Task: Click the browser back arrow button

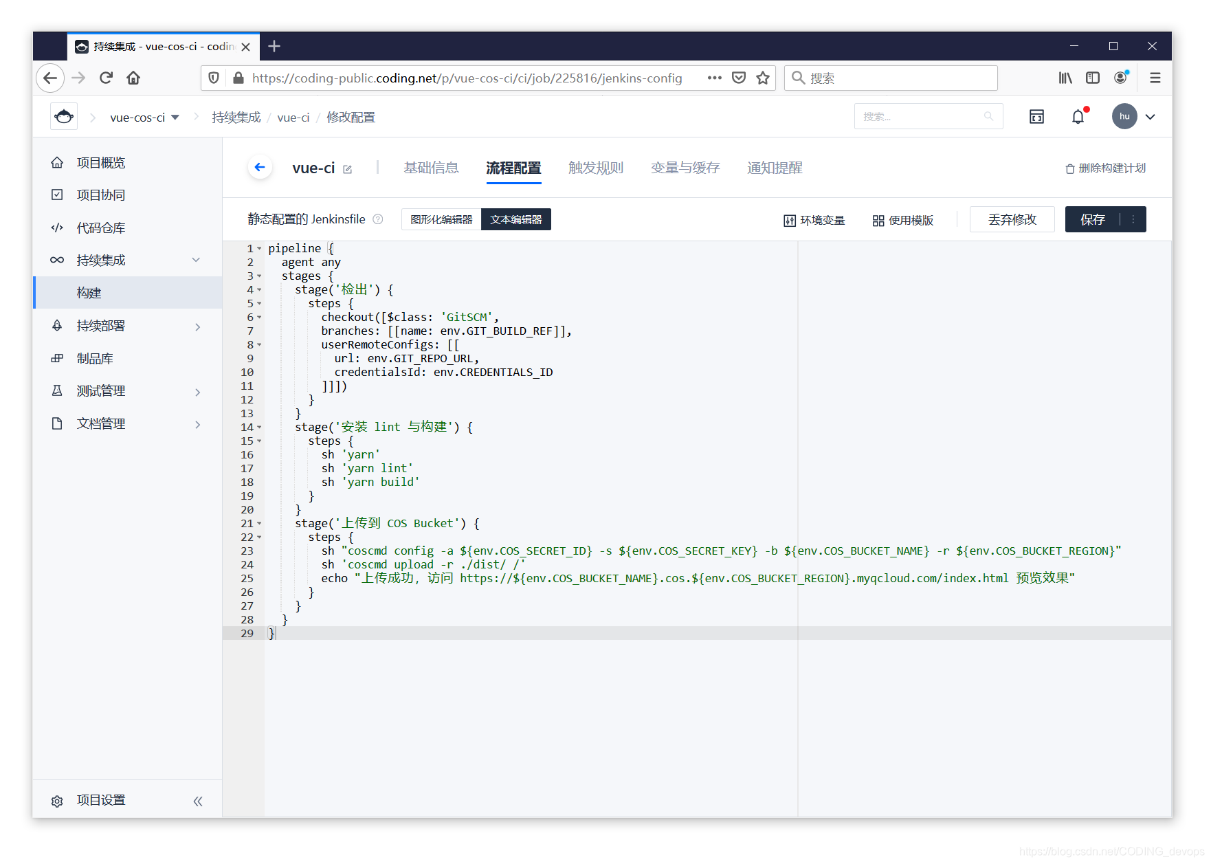Action: [50, 78]
